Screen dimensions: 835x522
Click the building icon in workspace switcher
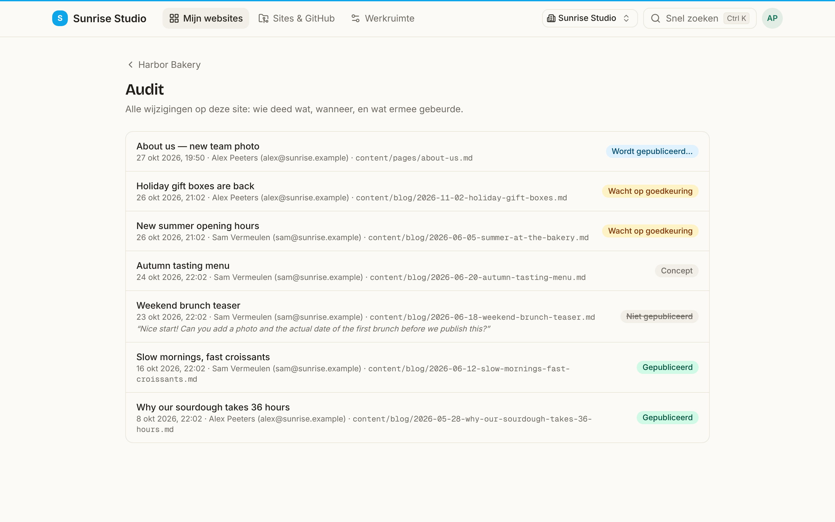point(551,18)
